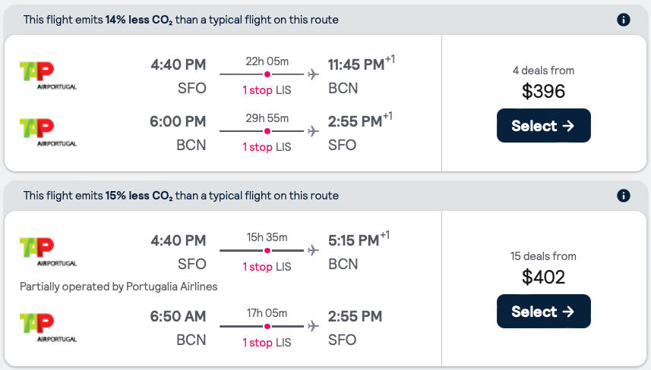Click the "4 deals from" text
Screen dimensions: 651x370
[x=543, y=71]
